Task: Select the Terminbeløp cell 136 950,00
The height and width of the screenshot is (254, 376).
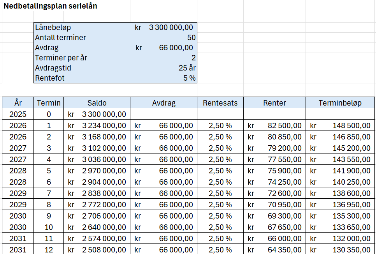Action: 340,204
